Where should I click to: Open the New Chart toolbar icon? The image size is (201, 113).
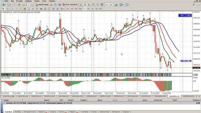[x=3, y=5]
